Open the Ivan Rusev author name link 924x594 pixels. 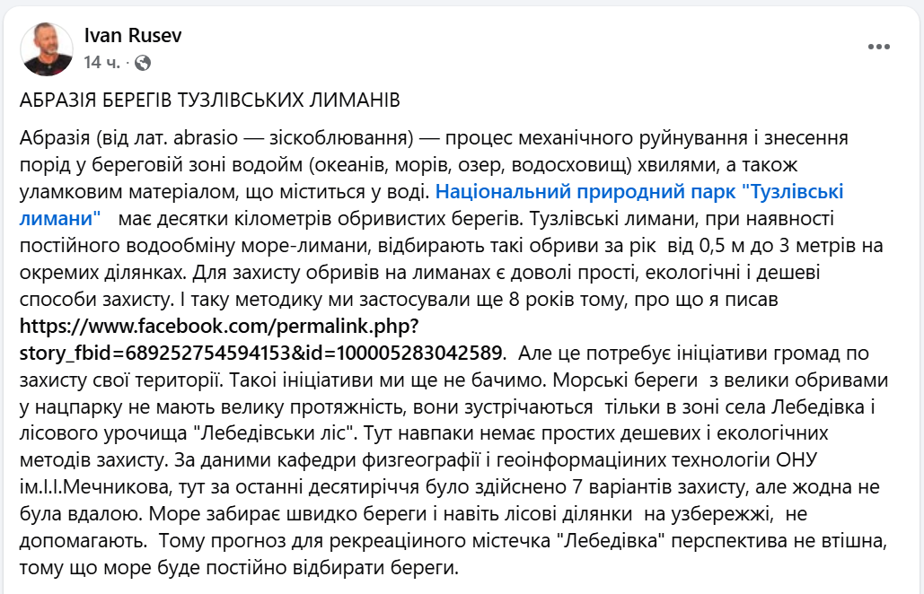pyautogui.click(x=133, y=35)
